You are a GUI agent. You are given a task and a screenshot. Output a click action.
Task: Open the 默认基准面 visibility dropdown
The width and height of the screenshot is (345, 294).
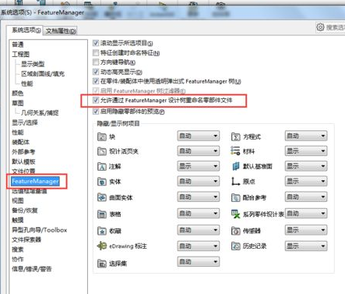click(x=306, y=166)
